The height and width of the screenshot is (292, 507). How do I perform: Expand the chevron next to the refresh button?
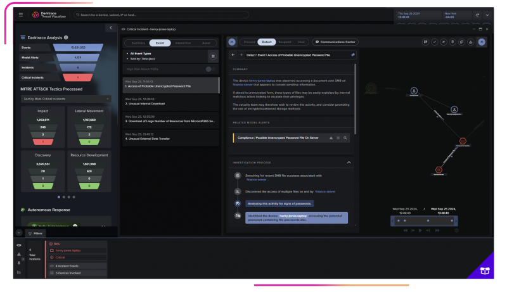pyautogui.click(x=486, y=15)
